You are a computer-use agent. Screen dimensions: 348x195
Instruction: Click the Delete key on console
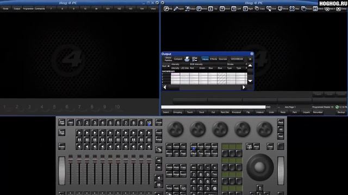169,167
